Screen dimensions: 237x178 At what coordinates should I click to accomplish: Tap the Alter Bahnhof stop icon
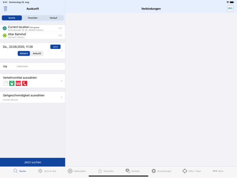pyautogui.click(x=5, y=35)
